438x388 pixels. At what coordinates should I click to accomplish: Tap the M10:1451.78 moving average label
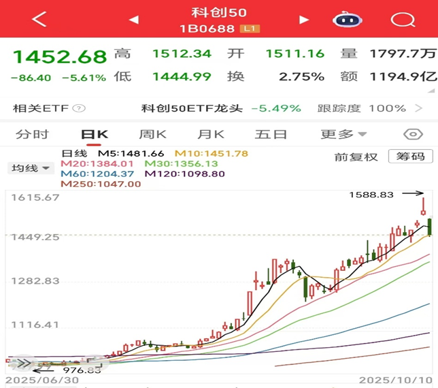click(212, 153)
